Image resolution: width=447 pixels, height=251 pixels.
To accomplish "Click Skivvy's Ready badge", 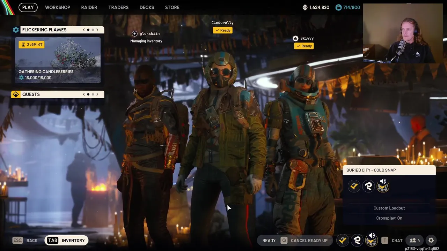I will click(x=304, y=46).
